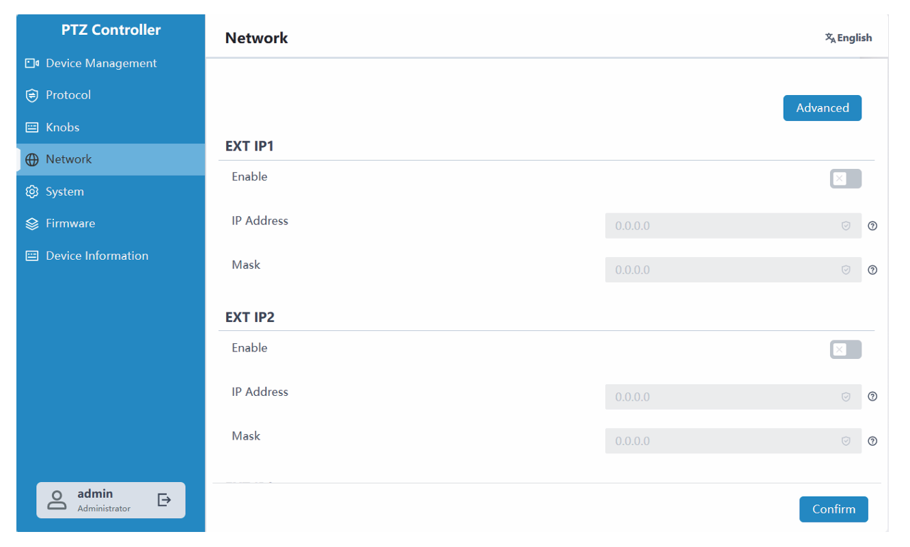Screen dimensions: 910x547
Task: Click the EXT IP1 IP Address field
Action: (724, 226)
